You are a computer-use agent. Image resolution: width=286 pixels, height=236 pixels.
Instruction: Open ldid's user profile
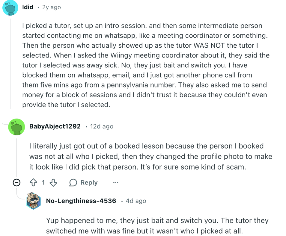coord(28,7)
